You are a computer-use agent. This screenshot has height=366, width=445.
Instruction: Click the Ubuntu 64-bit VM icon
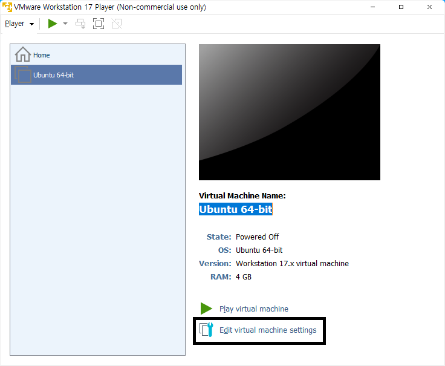(23, 74)
